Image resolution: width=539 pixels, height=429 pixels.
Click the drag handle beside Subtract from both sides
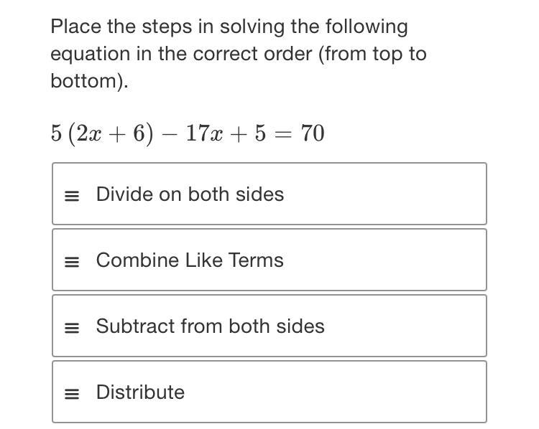71,328
